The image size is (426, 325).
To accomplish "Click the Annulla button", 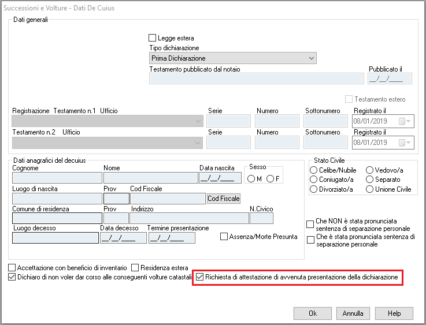I will coord(353,313).
